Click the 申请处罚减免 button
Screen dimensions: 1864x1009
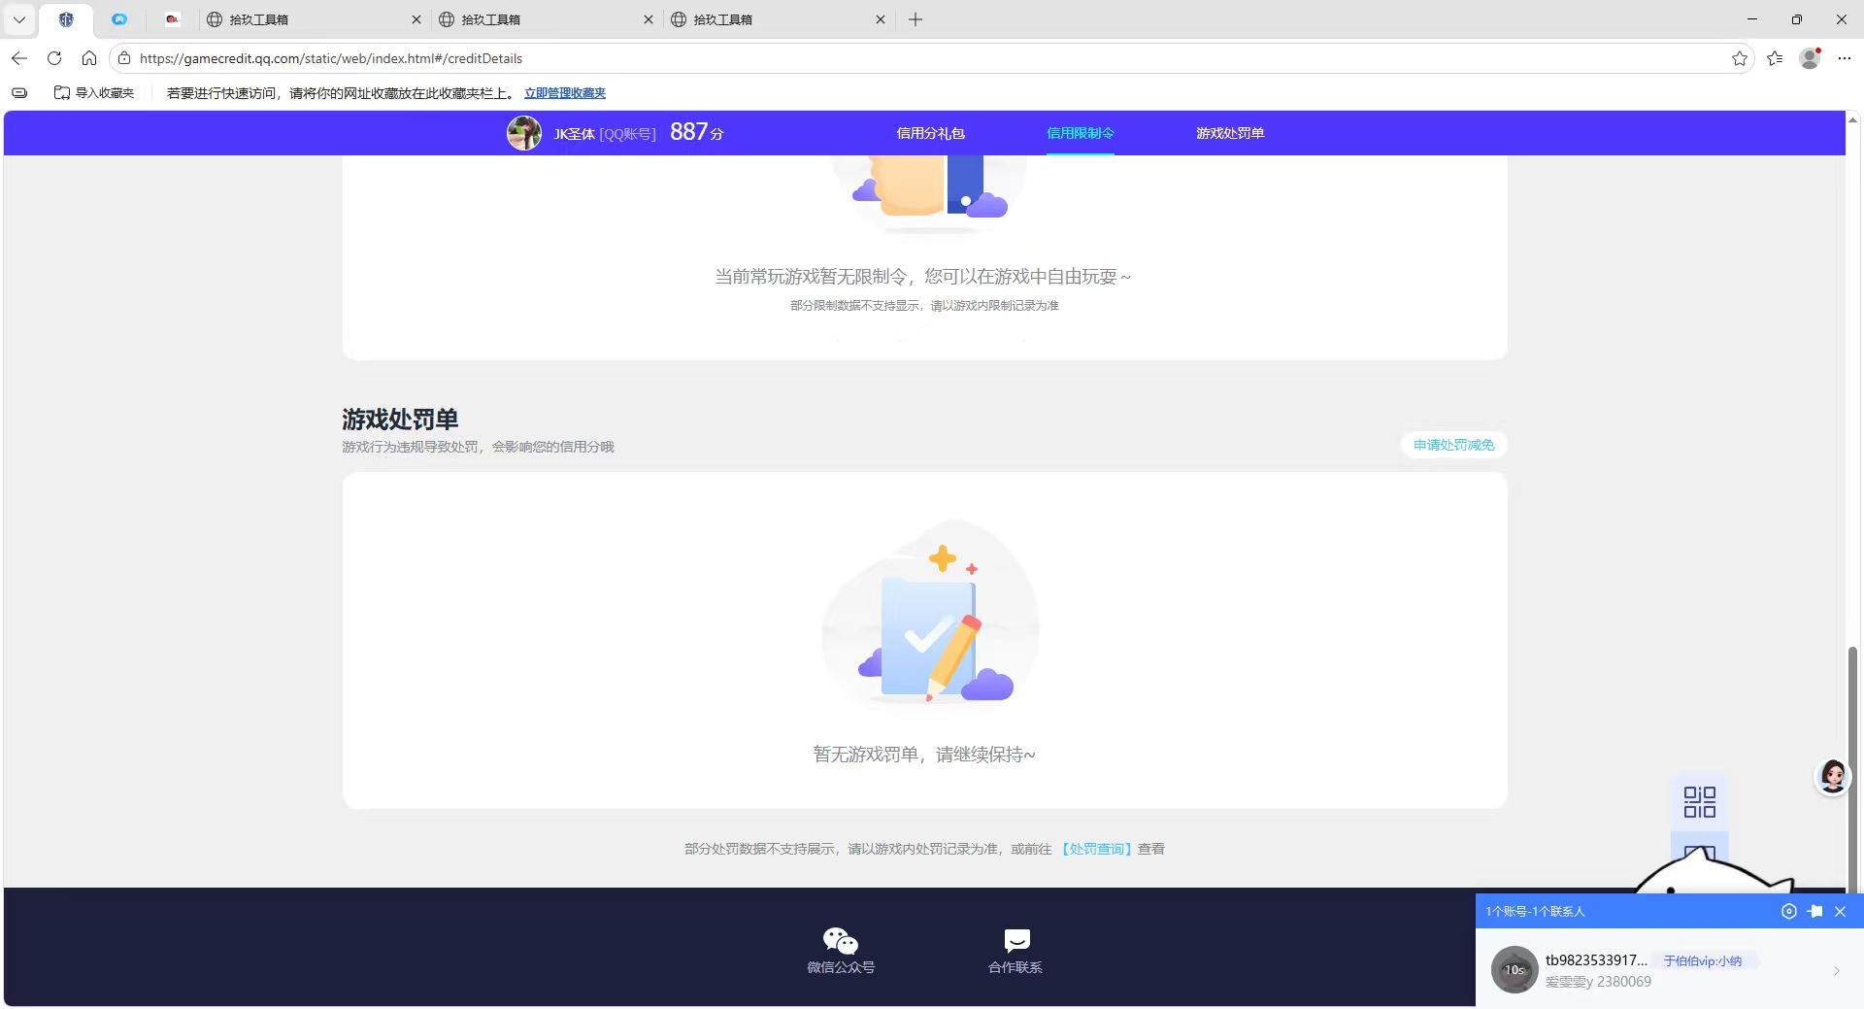[x=1452, y=445]
